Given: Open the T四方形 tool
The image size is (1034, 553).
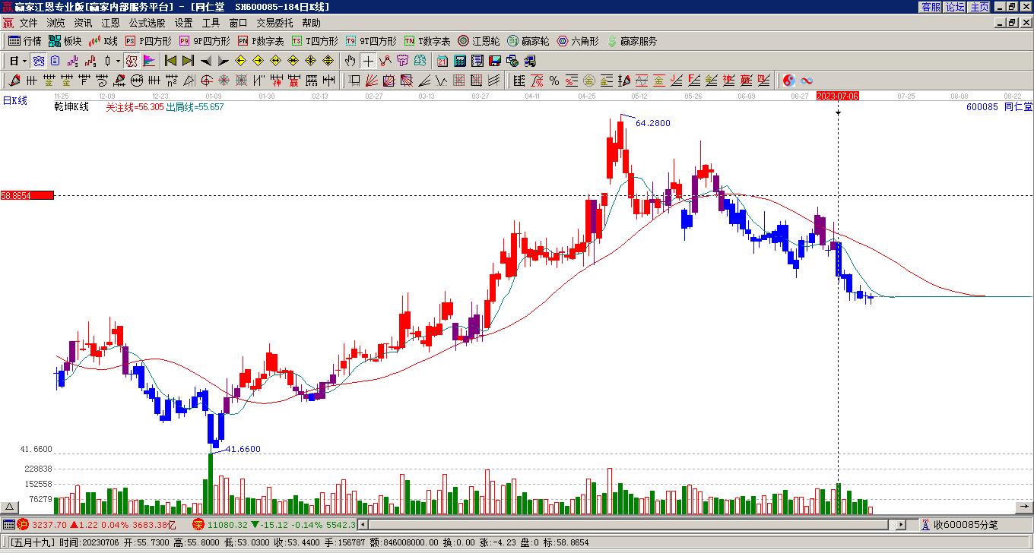Looking at the screenshot, I should coord(315,41).
